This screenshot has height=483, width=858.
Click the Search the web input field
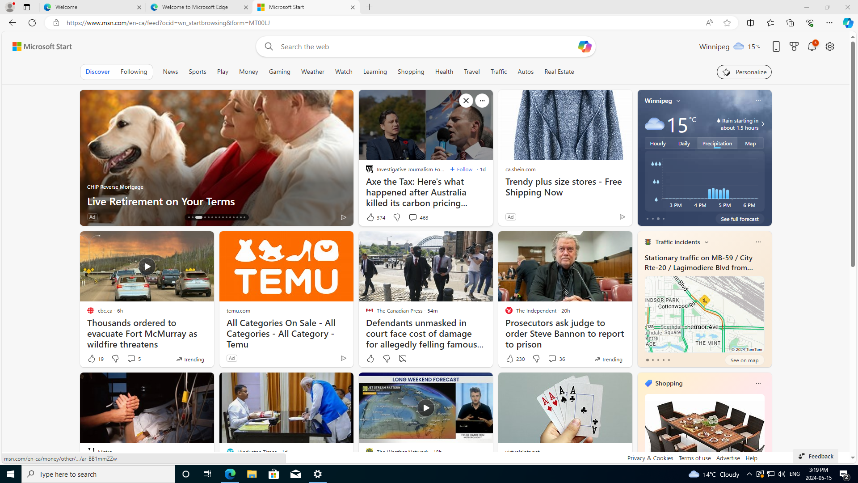[425, 47]
